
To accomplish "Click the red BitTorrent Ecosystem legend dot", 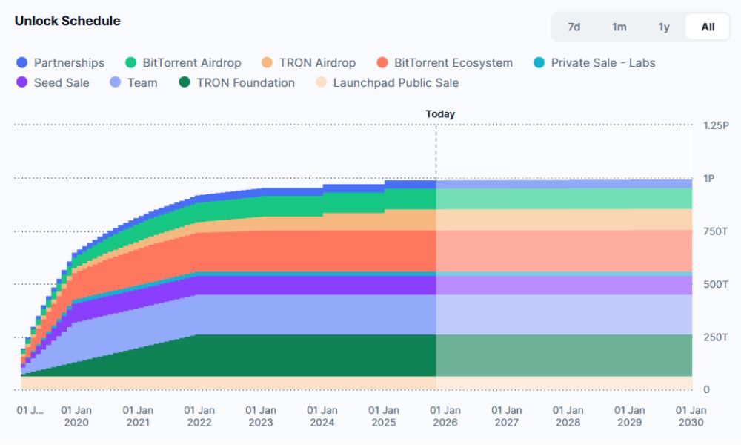I will click(382, 63).
